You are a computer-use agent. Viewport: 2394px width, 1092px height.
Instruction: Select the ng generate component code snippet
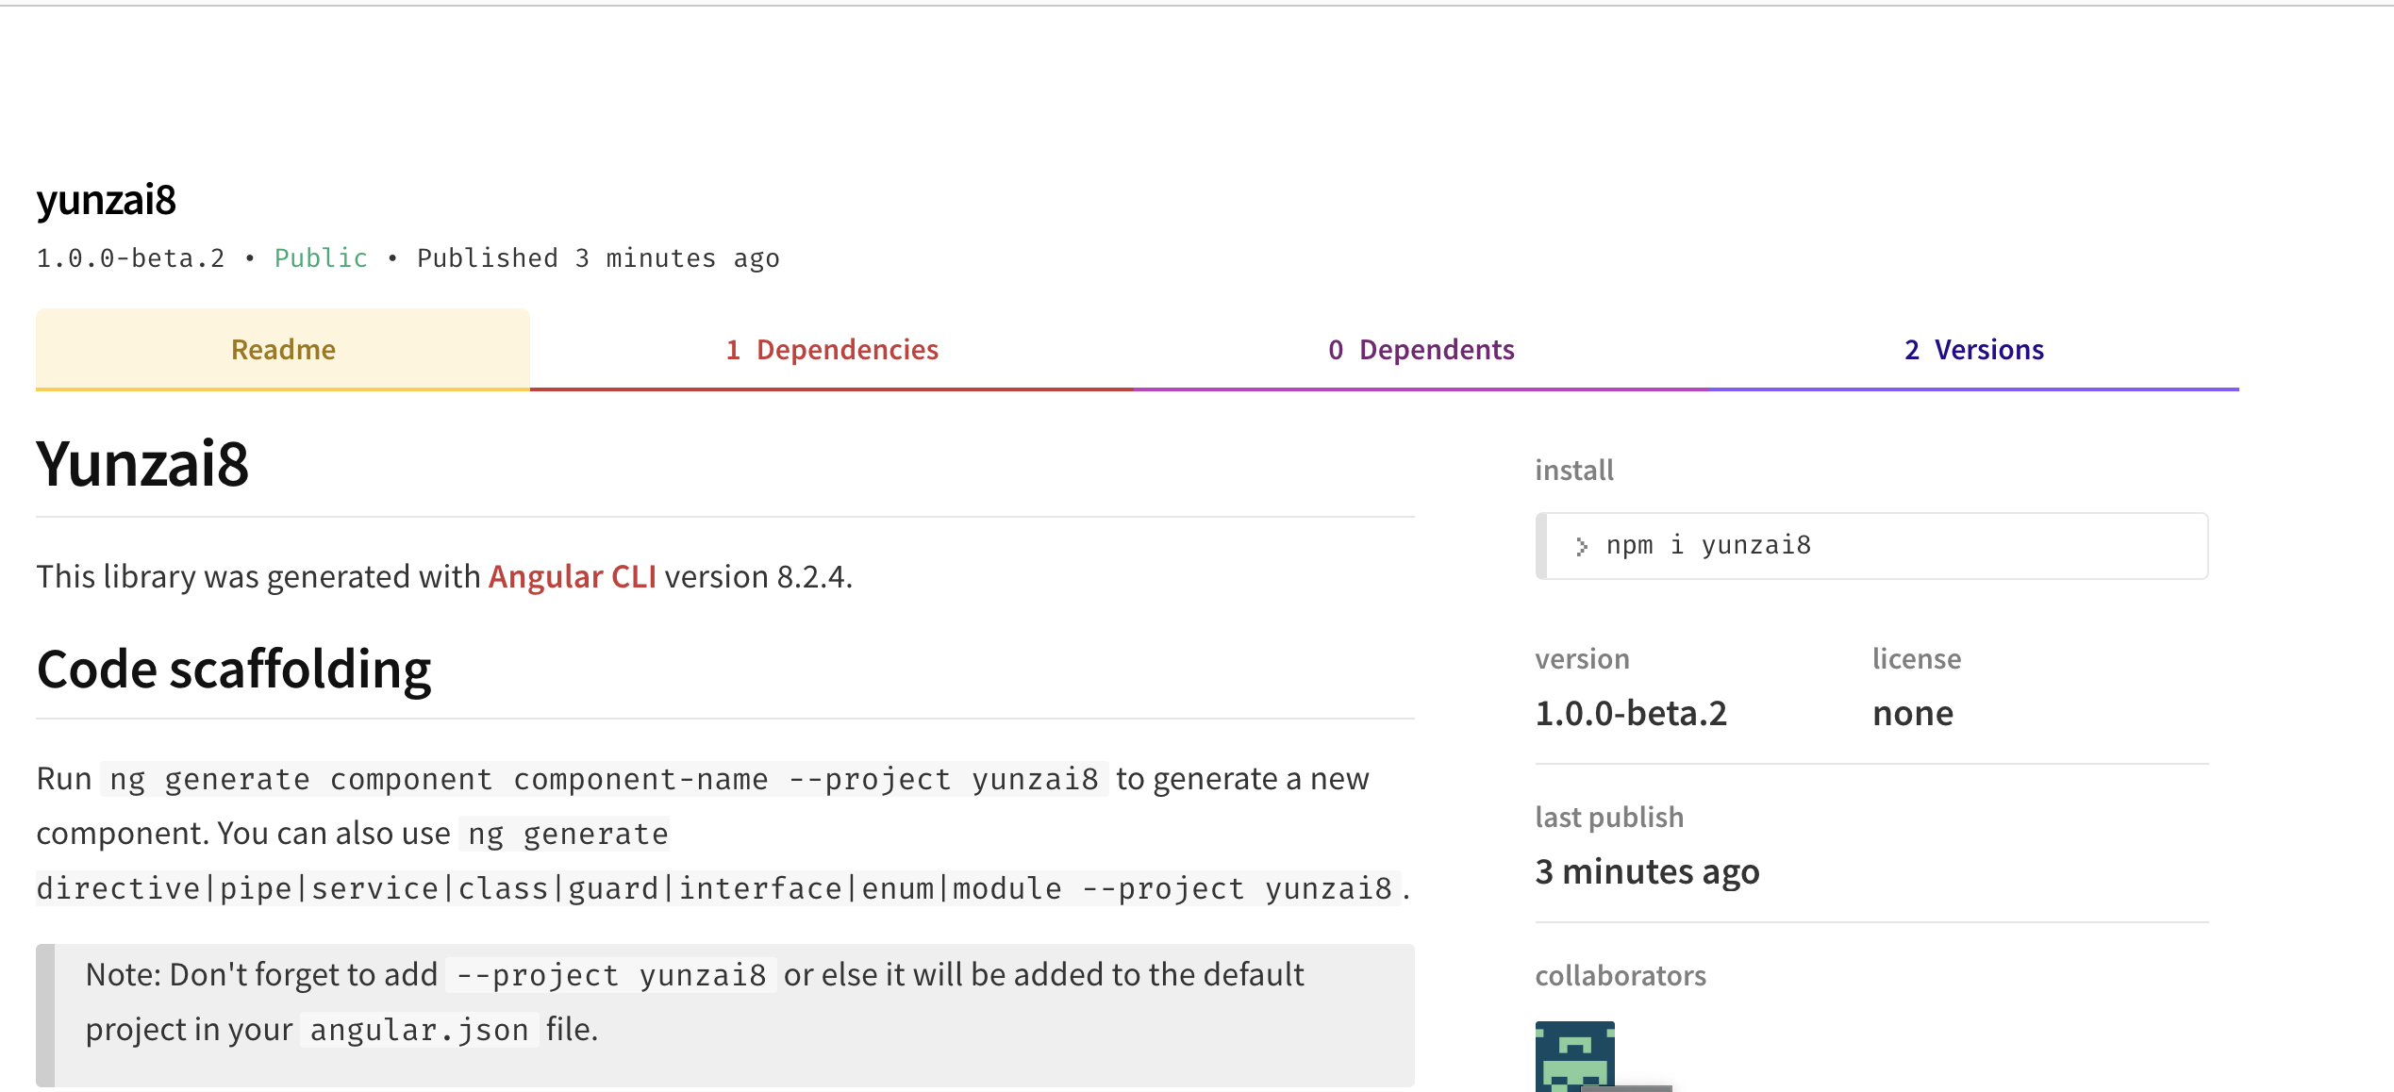click(x=604, y=780)
